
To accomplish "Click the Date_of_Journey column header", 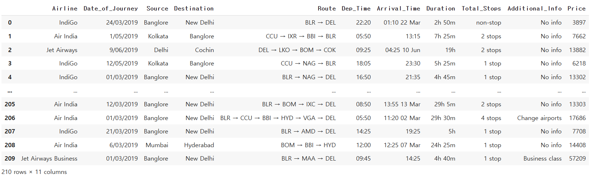I will coord(111,8).
